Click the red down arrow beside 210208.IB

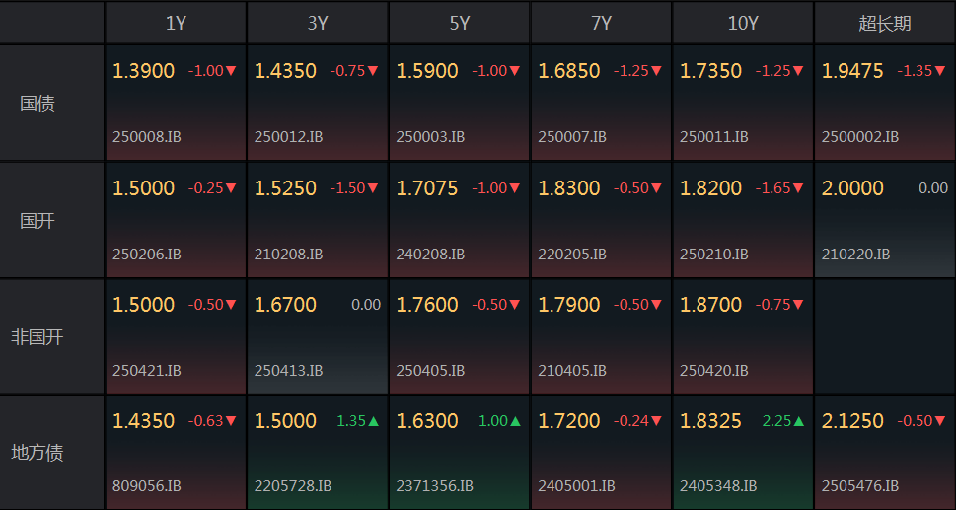374,188
